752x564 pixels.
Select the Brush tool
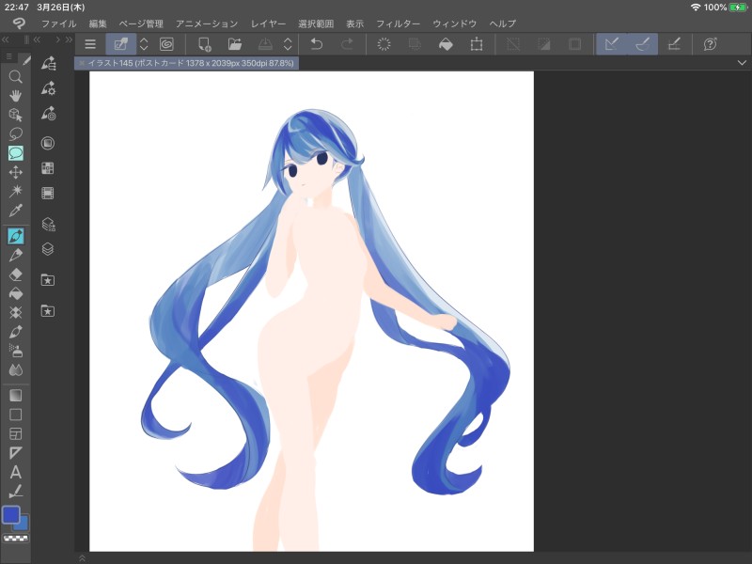click(x=15, y=332)
